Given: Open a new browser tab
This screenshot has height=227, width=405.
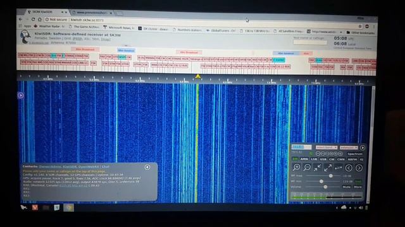Looking at the screenshot, I should click(x=119, y=13).
